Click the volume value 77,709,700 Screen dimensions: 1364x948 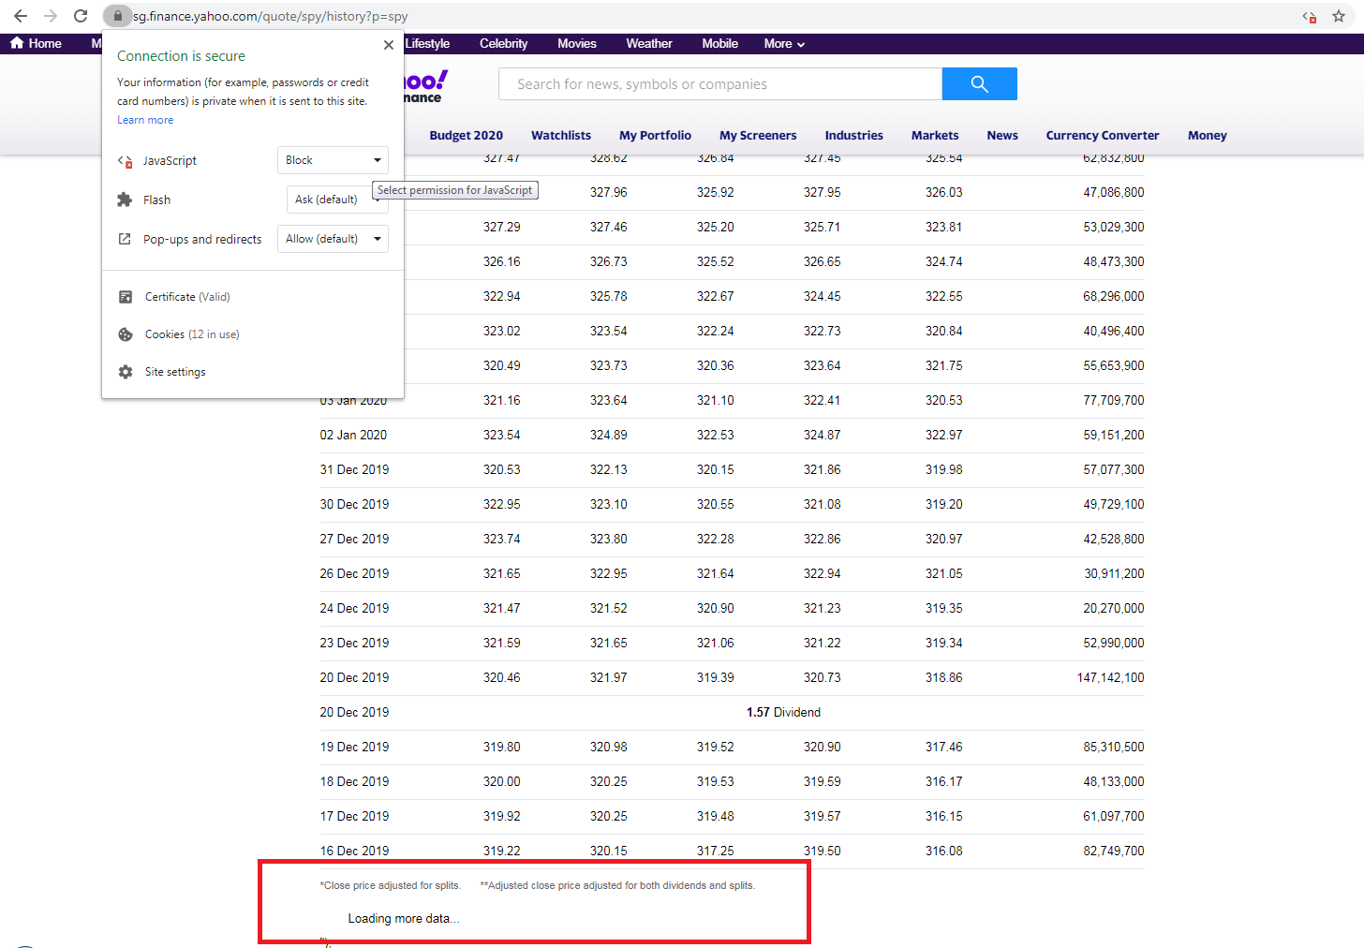pos(1114,400)
